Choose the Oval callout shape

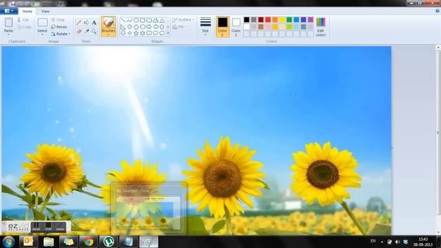156,33
